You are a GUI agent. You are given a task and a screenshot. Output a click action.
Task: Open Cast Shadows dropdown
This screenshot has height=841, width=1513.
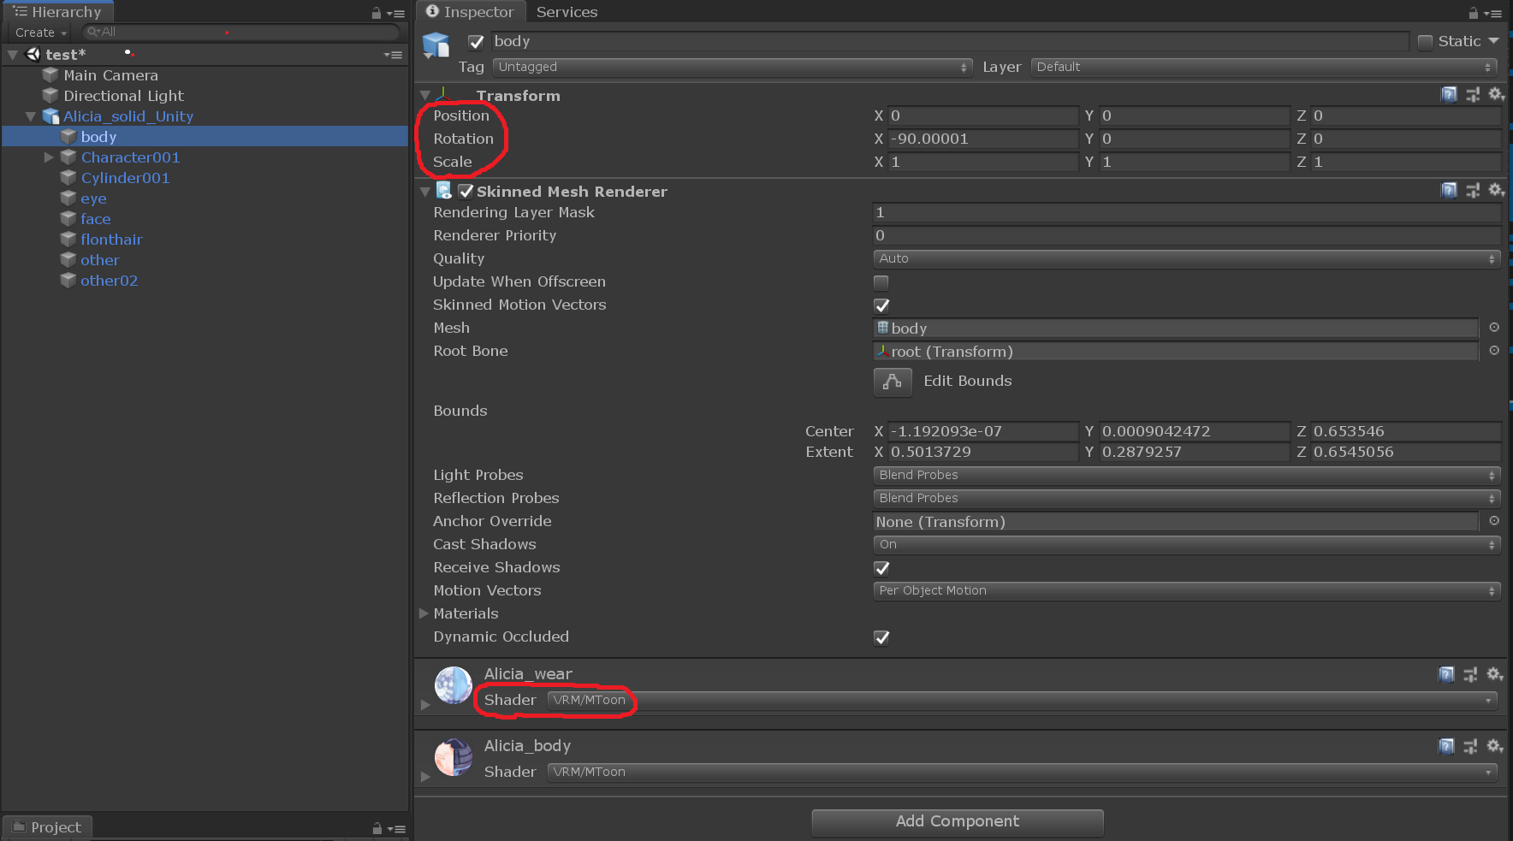[x=1186, y=544]
